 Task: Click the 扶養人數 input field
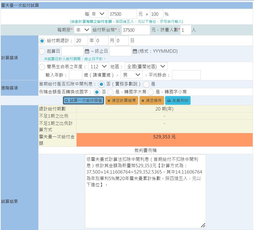pos(185,30)
